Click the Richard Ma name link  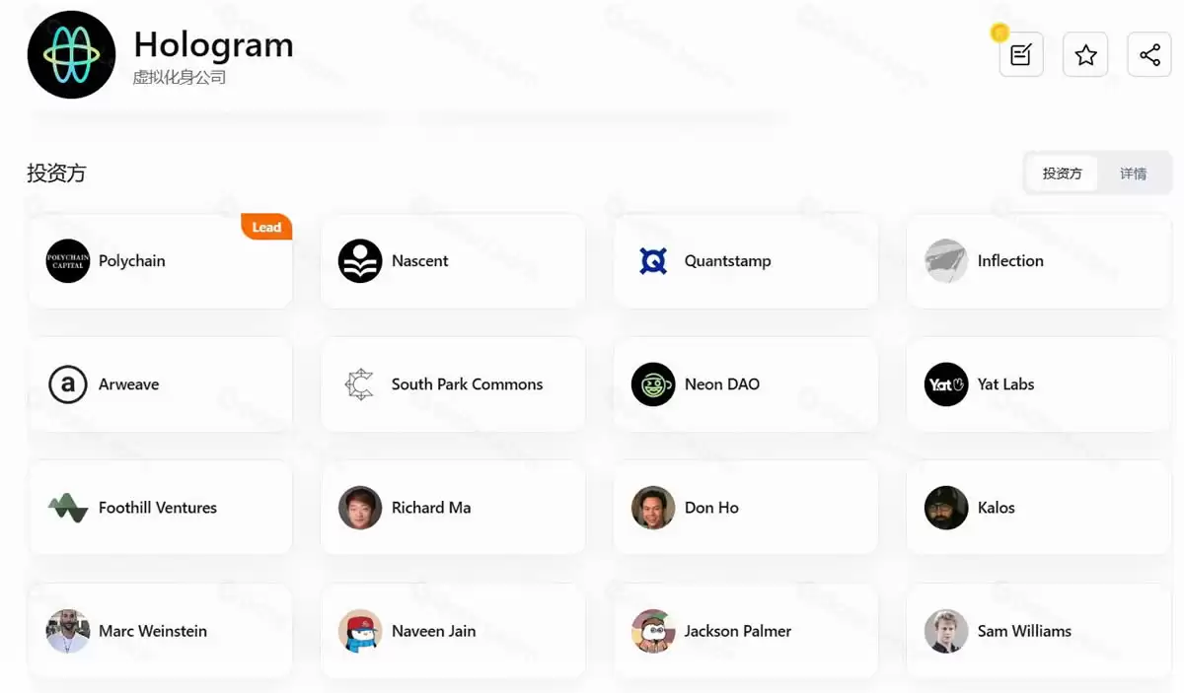point(431,508)
